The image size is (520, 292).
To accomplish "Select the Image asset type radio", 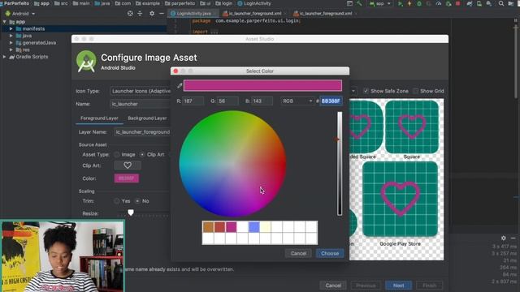I will 117,155.
